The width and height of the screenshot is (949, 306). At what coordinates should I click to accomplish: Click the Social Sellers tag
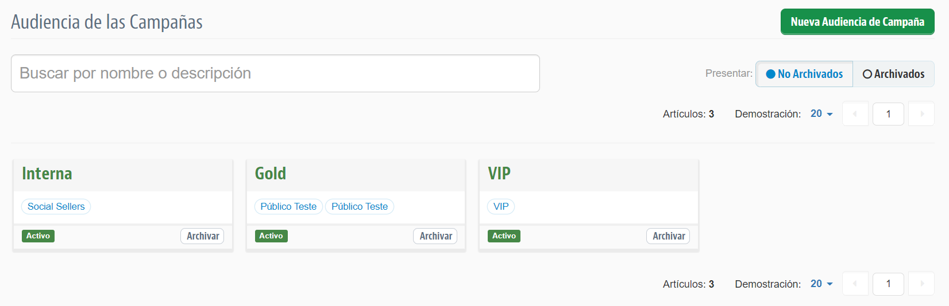[x=56, y=206]
